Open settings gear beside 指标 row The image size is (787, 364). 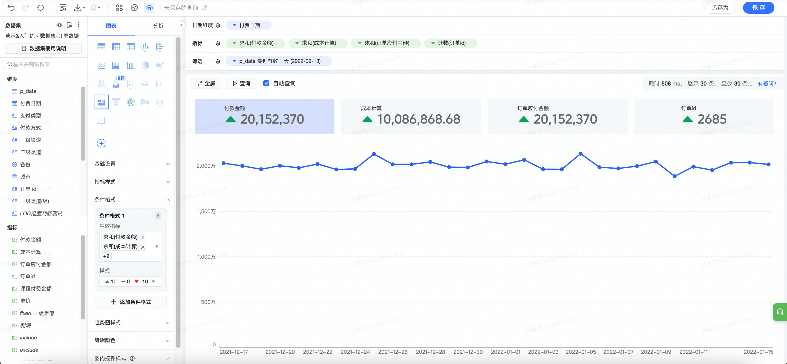tap(218, 43)
